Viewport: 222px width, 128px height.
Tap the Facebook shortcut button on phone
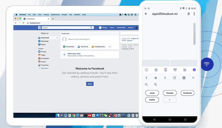point(187,93)
